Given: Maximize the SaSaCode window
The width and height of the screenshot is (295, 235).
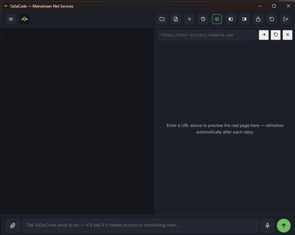Looking at the screenshot, I should click(x=274, y=6).
